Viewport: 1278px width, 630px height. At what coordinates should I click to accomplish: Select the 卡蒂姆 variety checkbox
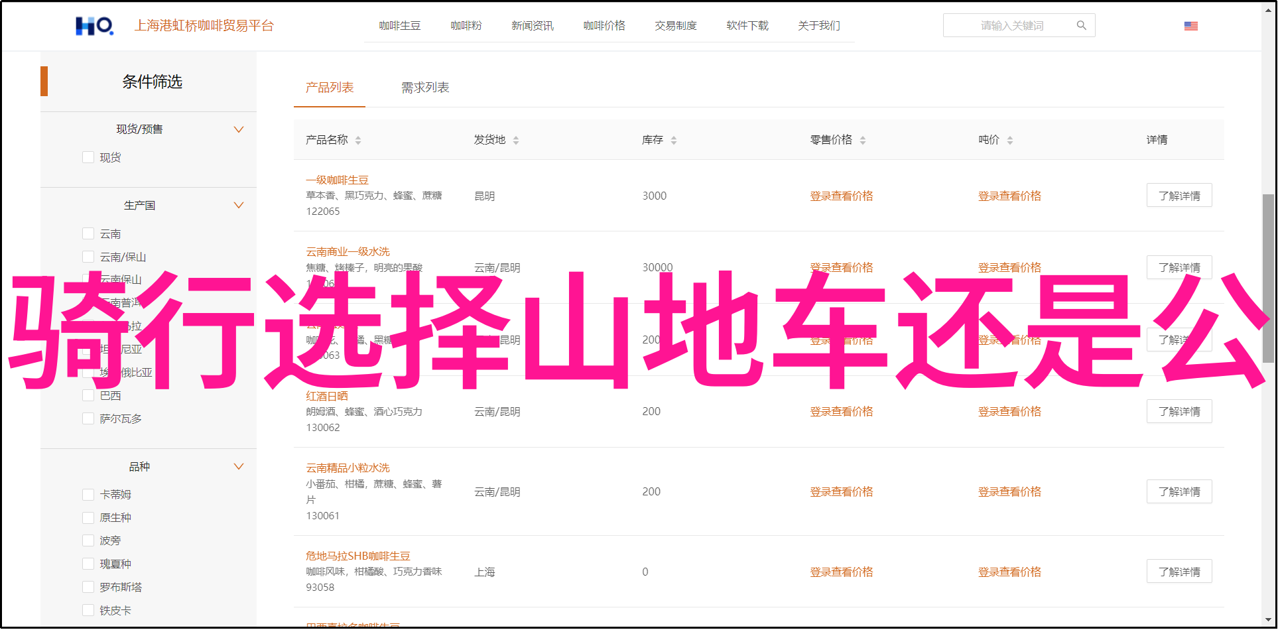point(88,494)
